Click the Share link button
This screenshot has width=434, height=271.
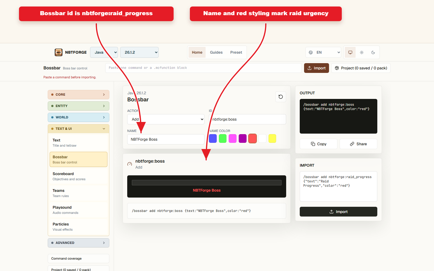358,144
